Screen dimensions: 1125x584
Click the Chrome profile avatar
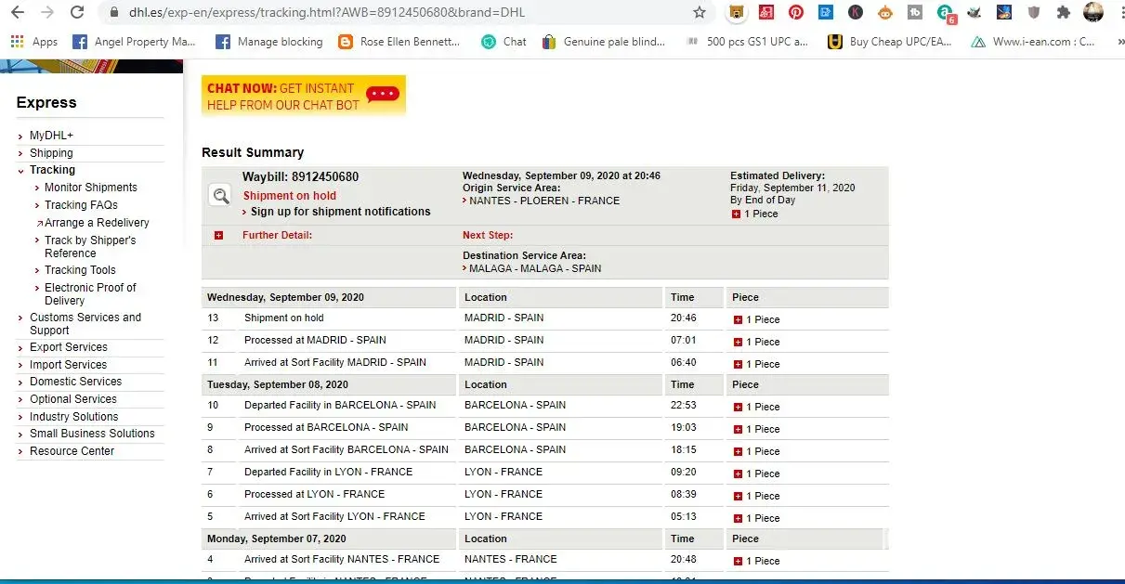tap(1093, 13)
